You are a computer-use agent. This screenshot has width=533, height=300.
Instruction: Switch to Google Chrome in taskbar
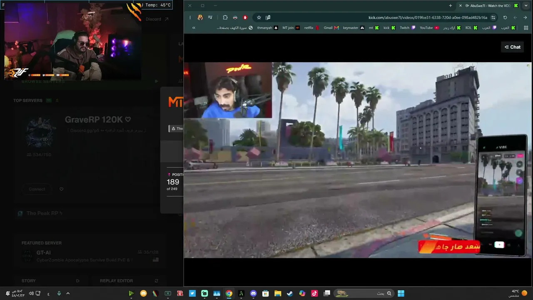229,293
